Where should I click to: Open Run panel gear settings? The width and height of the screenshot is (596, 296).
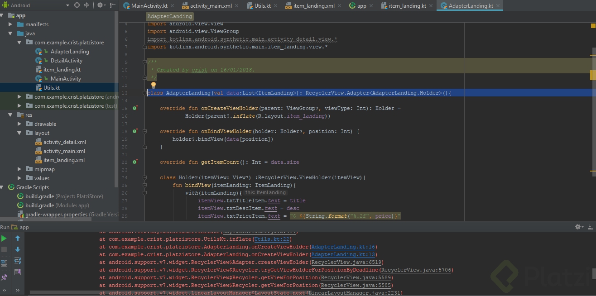coord(579,227)
